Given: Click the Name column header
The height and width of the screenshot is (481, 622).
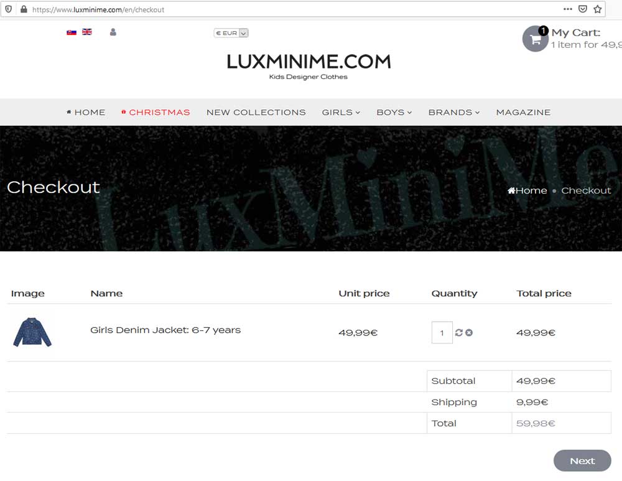Looking at the screenshot, I should click(x=106, y=293).
